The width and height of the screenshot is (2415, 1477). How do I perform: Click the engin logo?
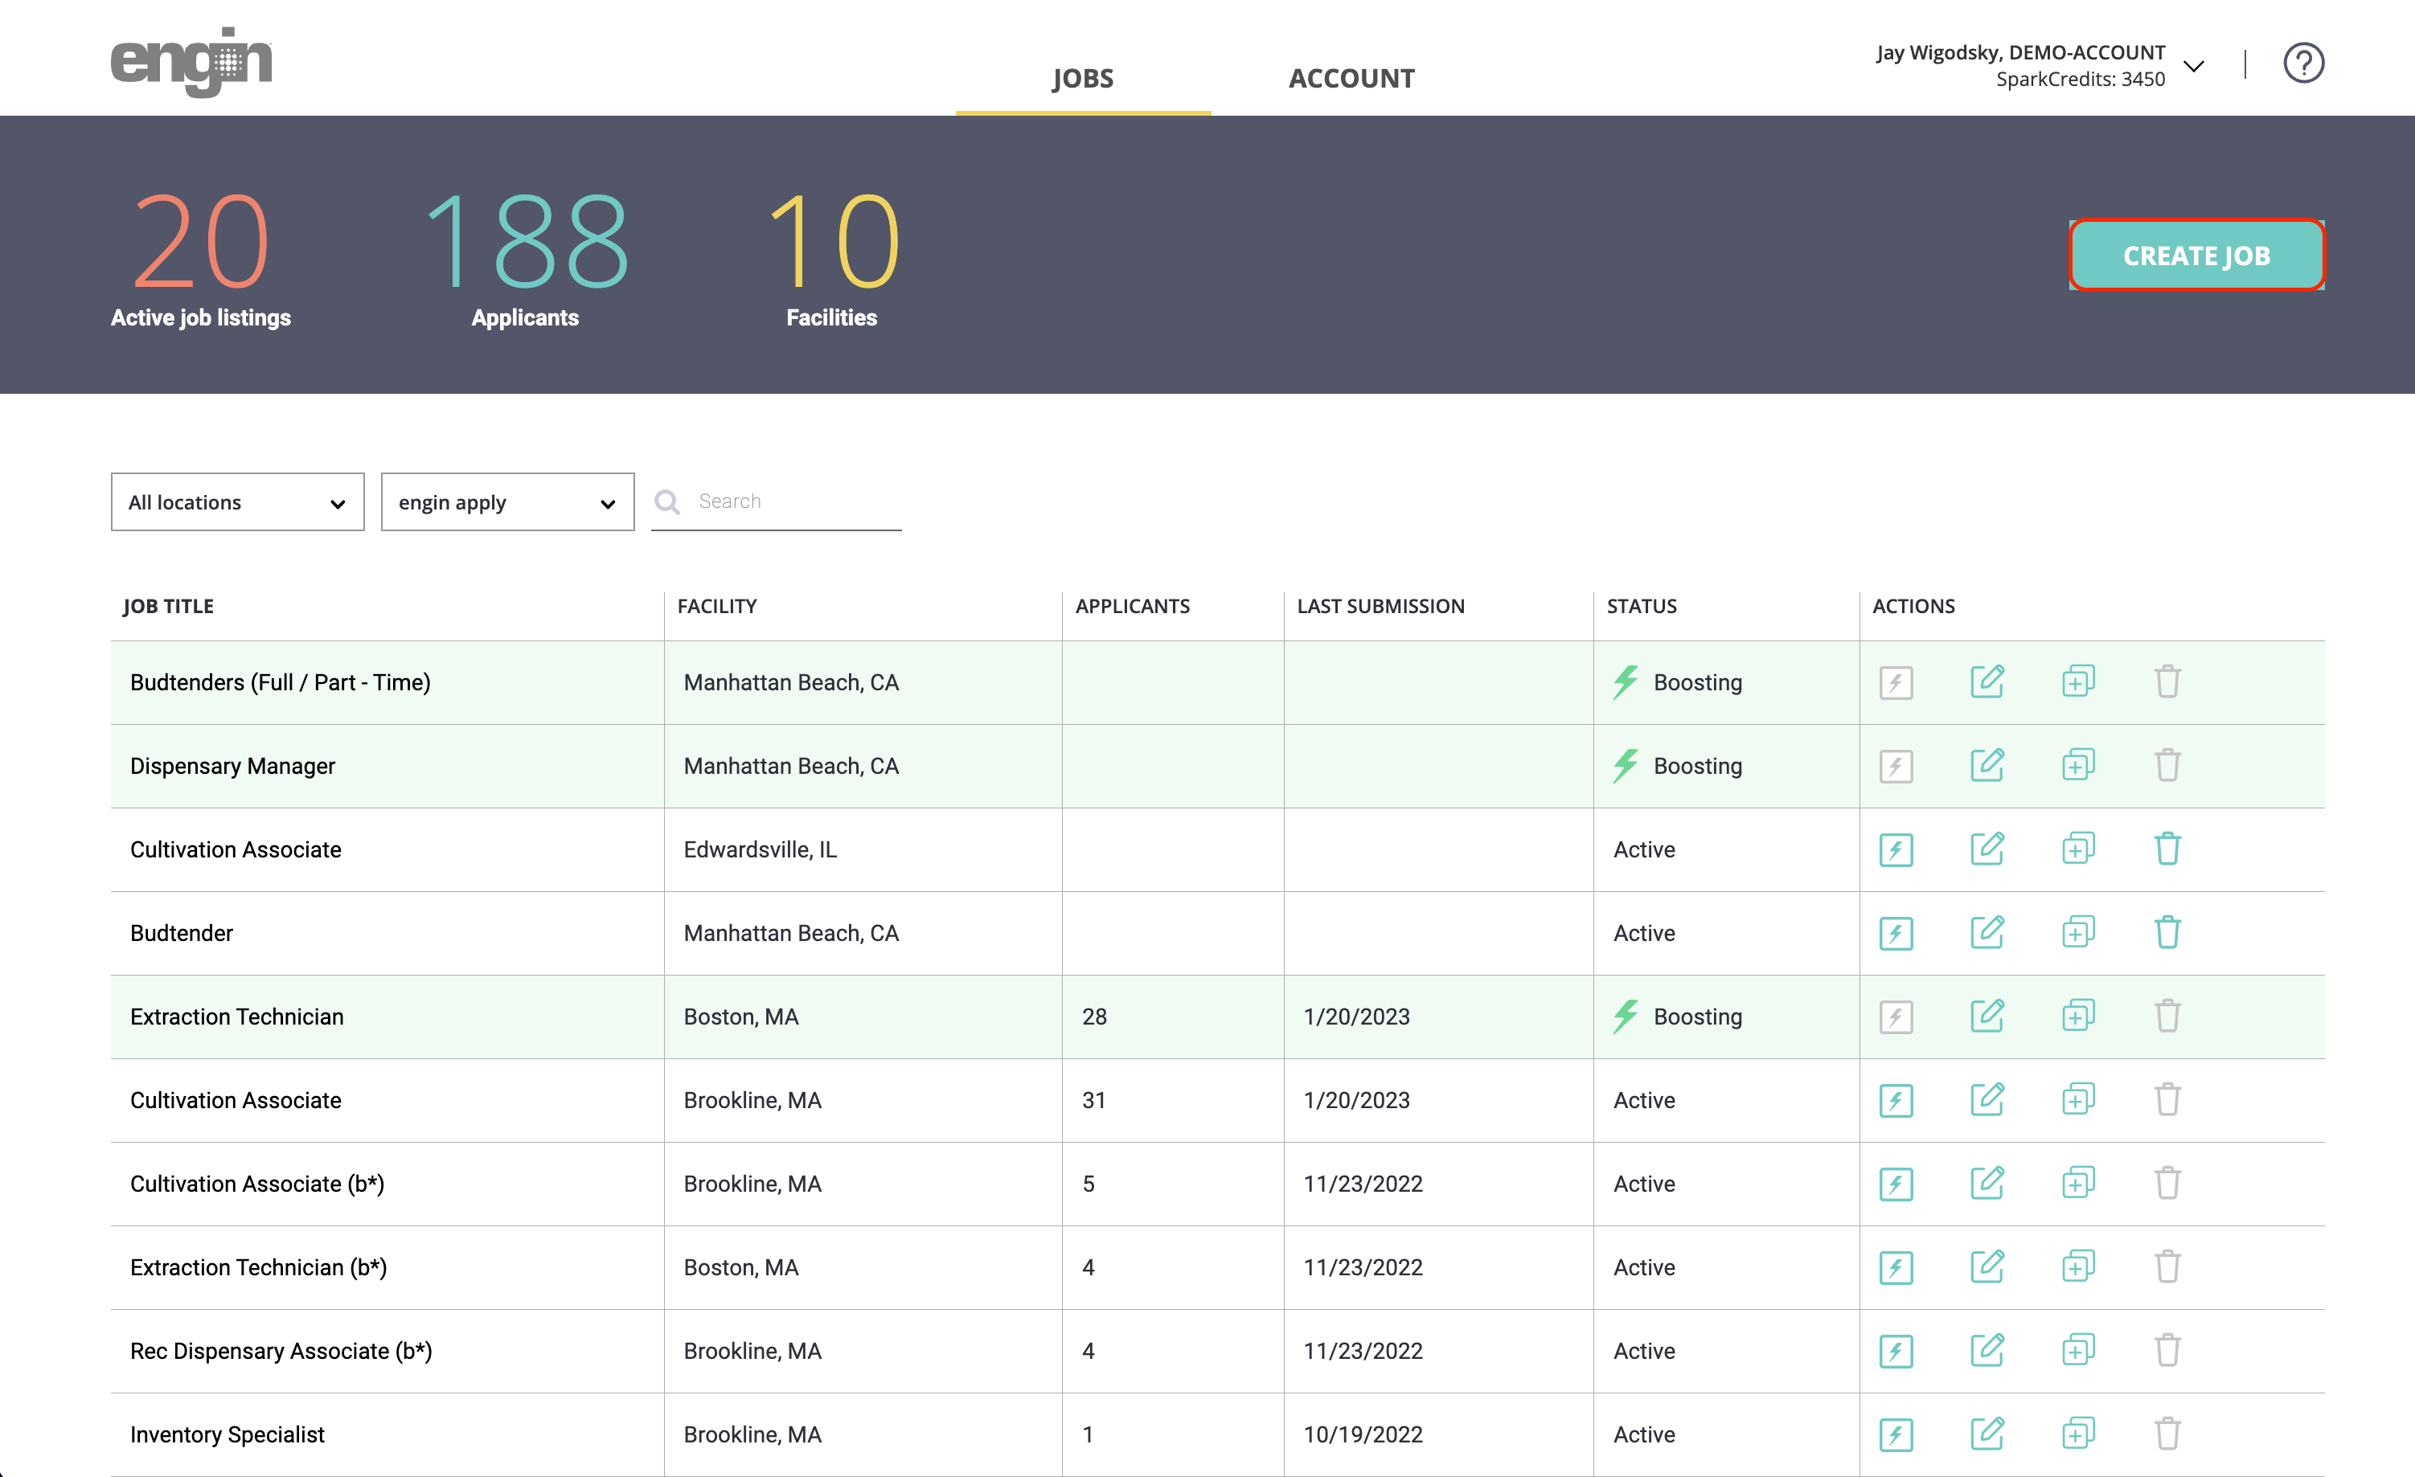(x=191, y=62)
